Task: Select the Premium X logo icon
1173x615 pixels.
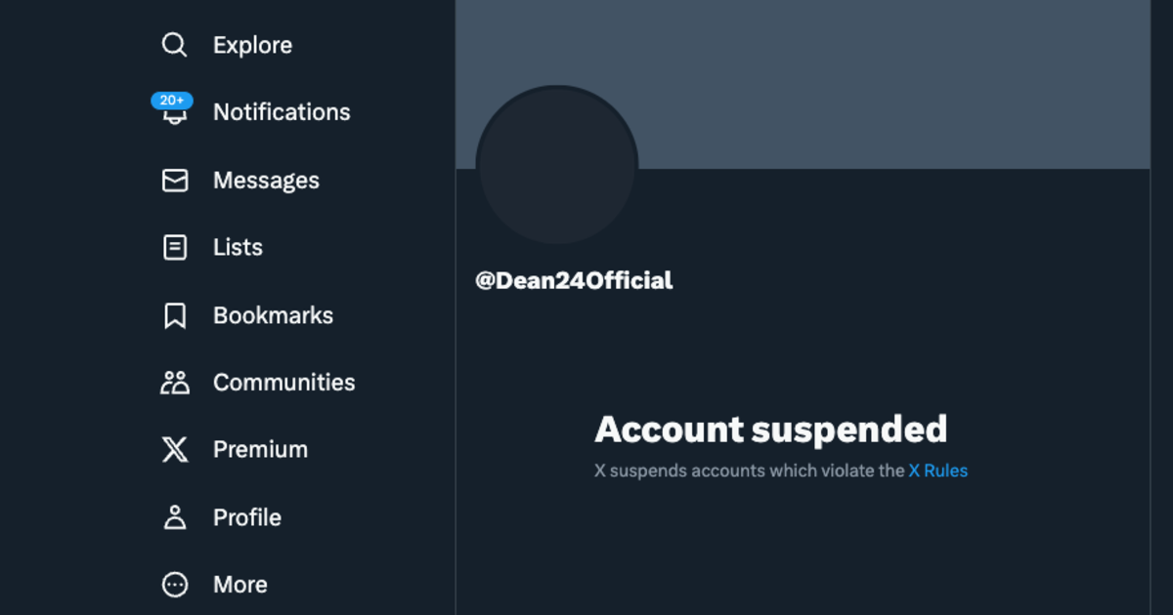Action: [174, 449]
